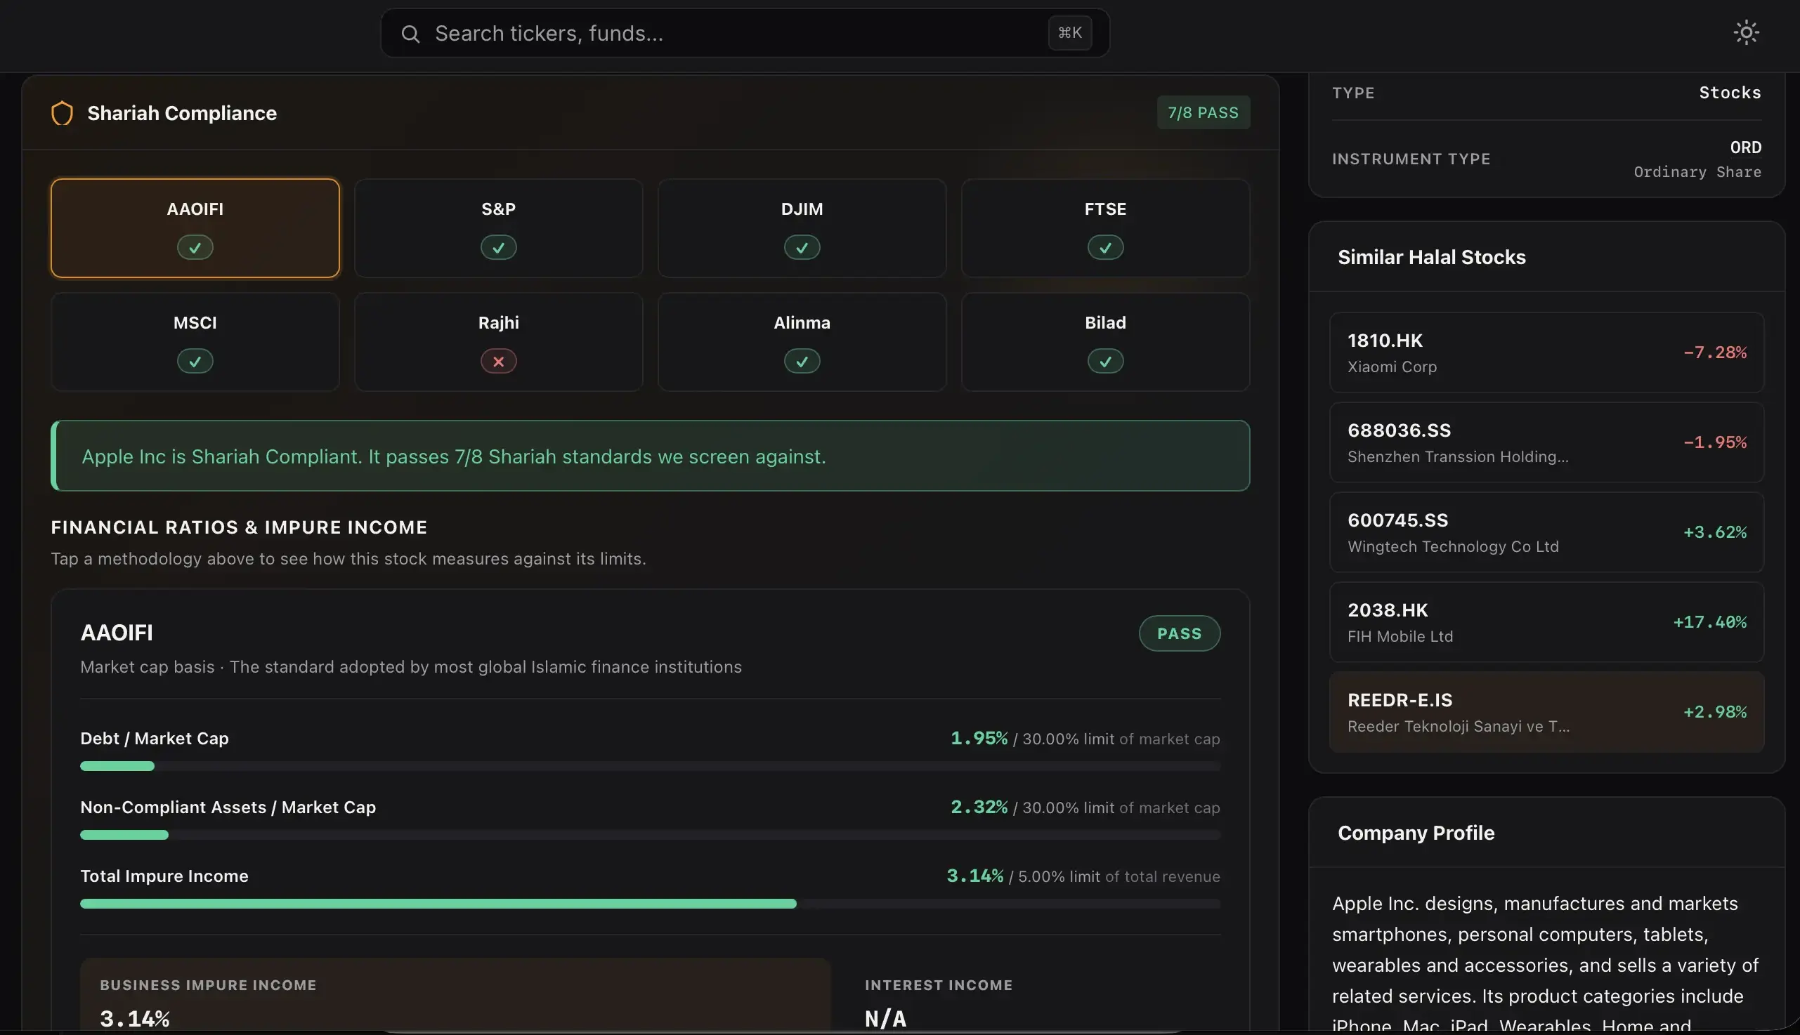This screenshot has width=1800, height=1035.
Task: Click the 1.95% debt ratio value
Action: [x=979, y=739]
